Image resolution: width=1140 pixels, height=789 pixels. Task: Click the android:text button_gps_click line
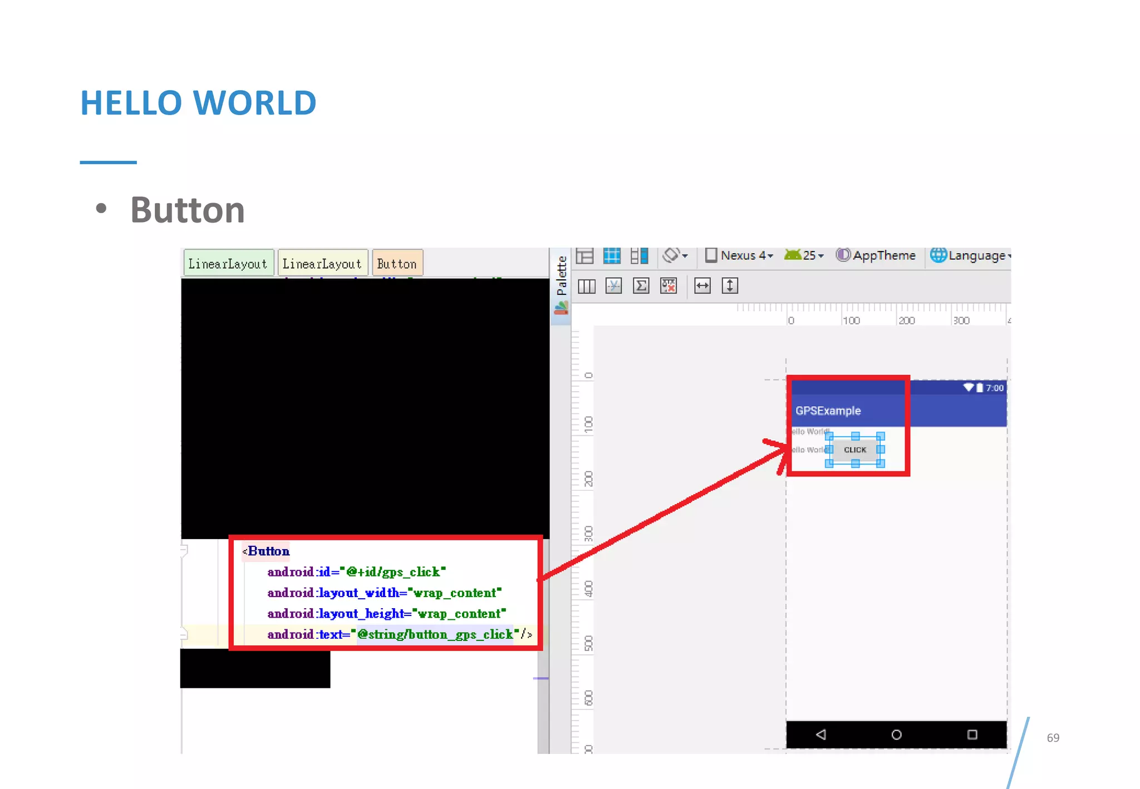[x=400, y=634]
